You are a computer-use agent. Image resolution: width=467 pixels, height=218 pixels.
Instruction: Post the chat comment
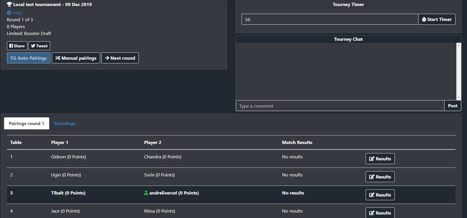click(452, 106)
